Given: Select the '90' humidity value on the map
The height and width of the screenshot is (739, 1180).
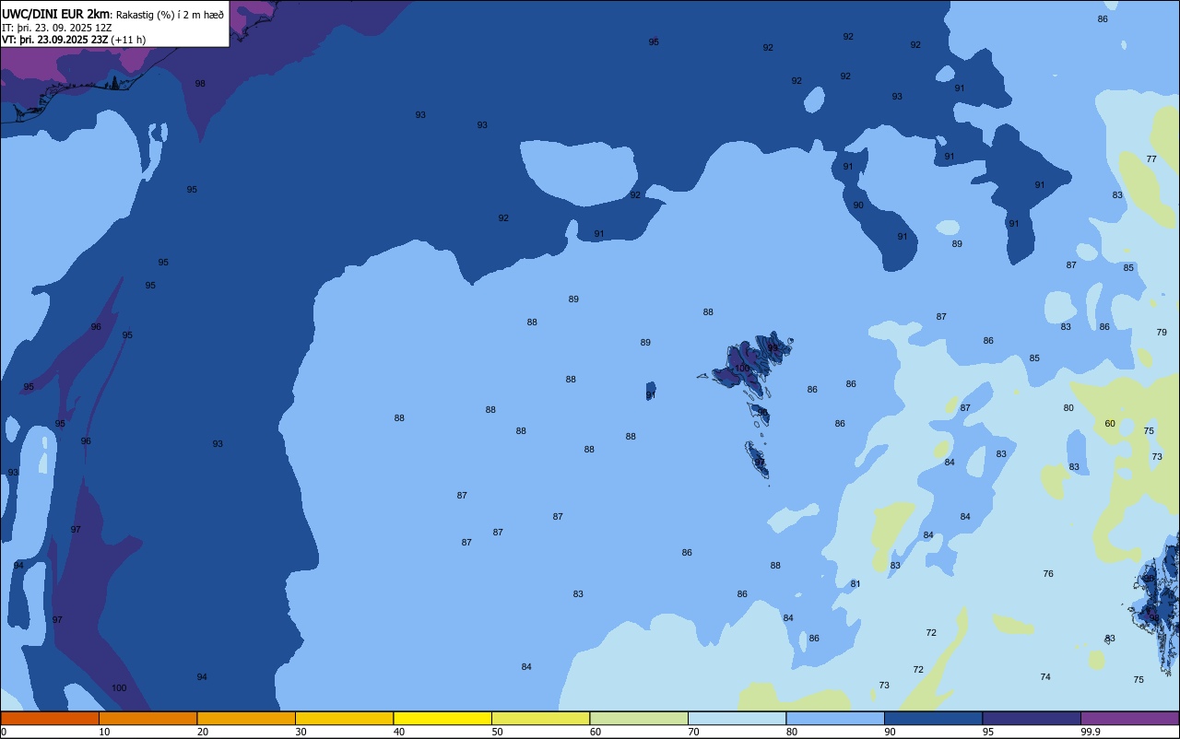Looking at the screenshot, I should click(x=858, y=205).
